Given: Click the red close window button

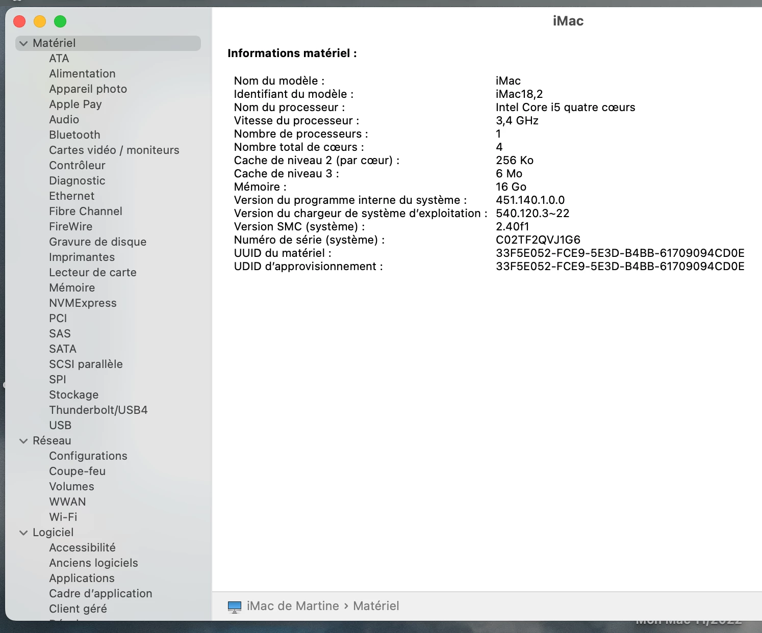Looking at the screenshot, I should coord(19,21).
